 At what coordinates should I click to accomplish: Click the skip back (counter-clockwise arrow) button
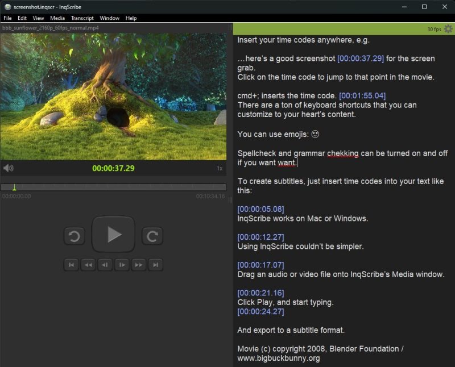(74, 236)
